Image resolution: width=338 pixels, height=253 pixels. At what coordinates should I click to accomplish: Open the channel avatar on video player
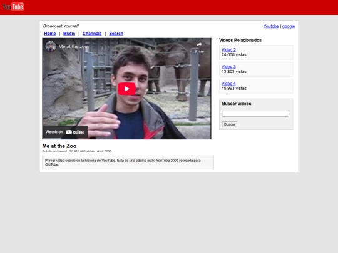coord(51,46)
